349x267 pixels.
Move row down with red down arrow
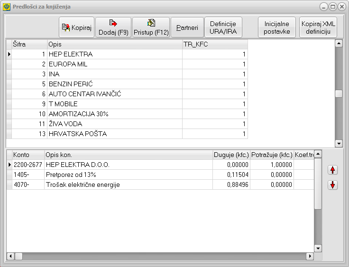[333, 185]
